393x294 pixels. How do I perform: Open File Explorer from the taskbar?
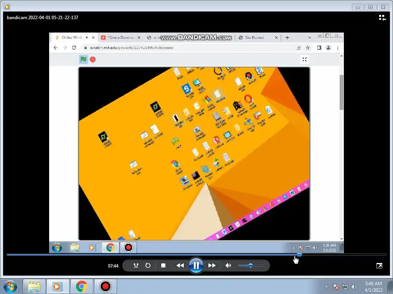pos(34,287)
